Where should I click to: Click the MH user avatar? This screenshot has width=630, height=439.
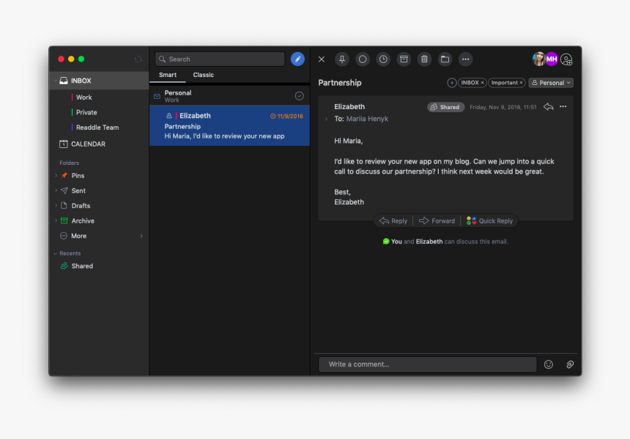click(x=551, y=59)
